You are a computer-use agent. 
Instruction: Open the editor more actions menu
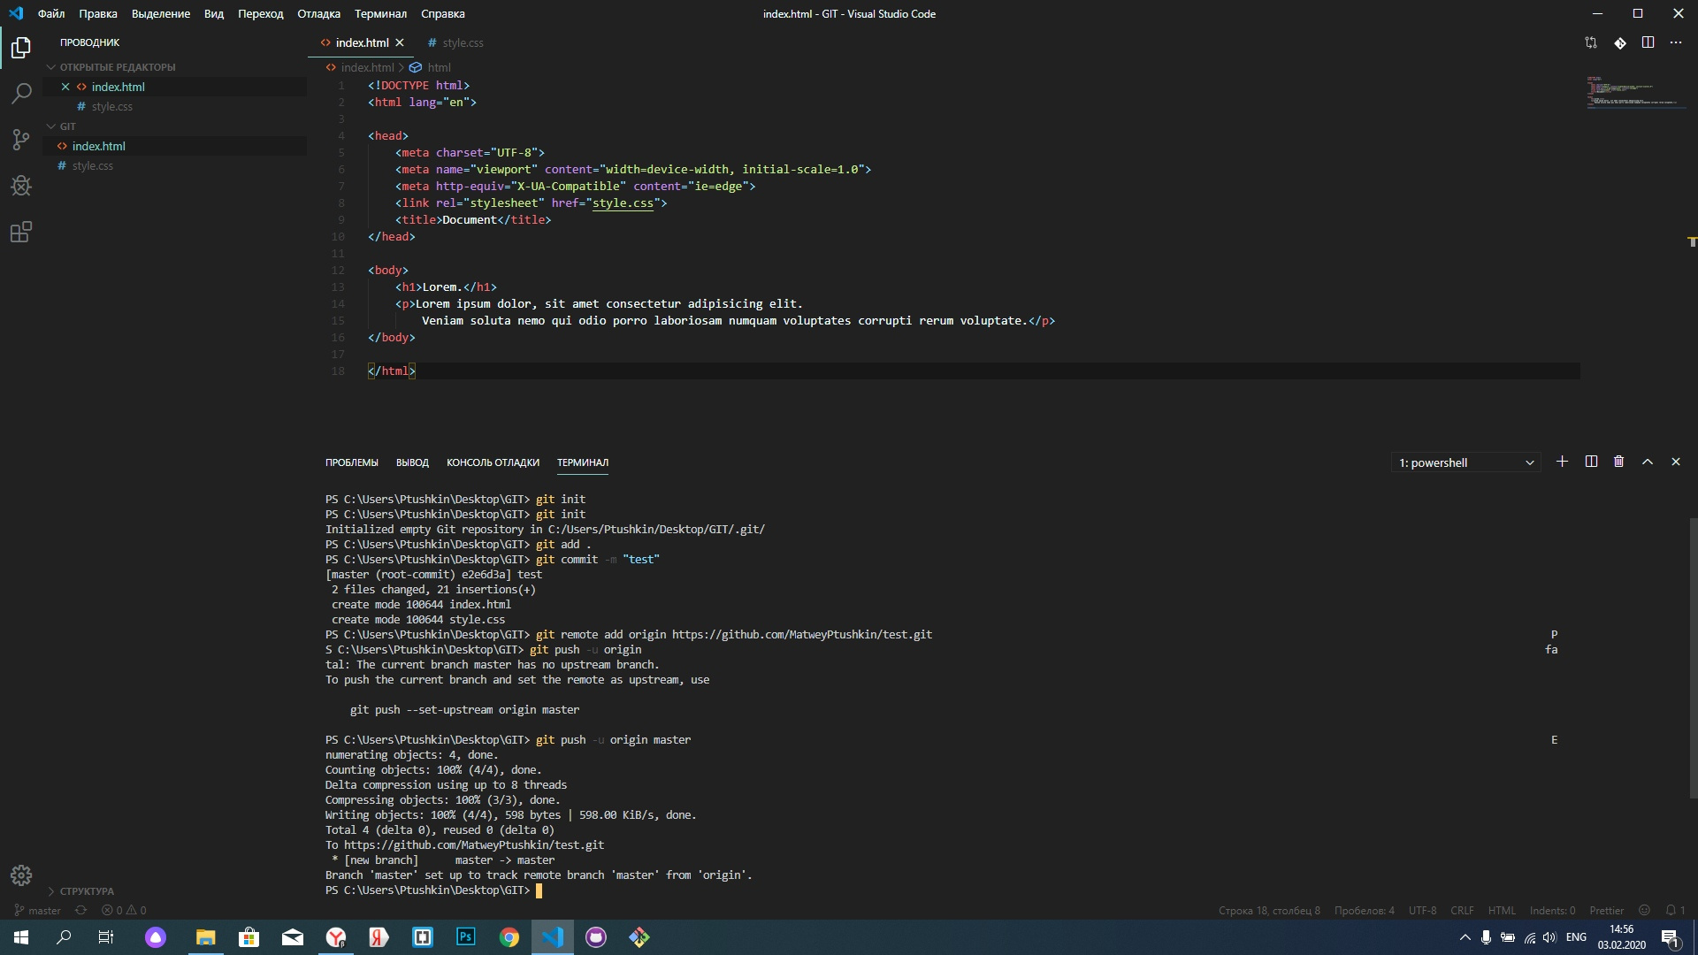click(1676, 42)
